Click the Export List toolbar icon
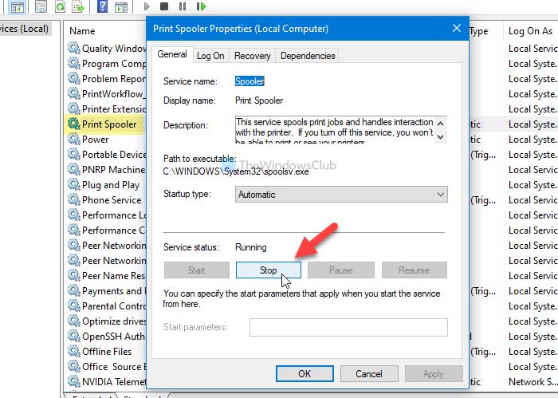The width and height of the screenshot is (558, 398). click(78, 6)
